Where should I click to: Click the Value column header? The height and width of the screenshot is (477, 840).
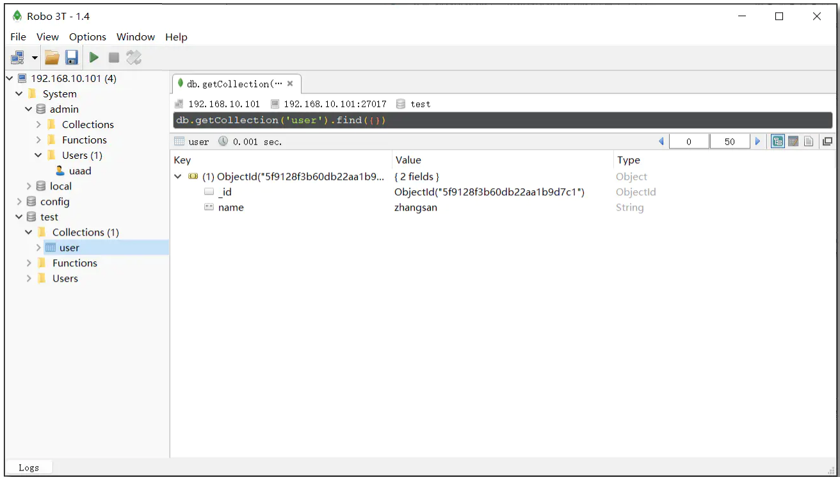point(408,160)
